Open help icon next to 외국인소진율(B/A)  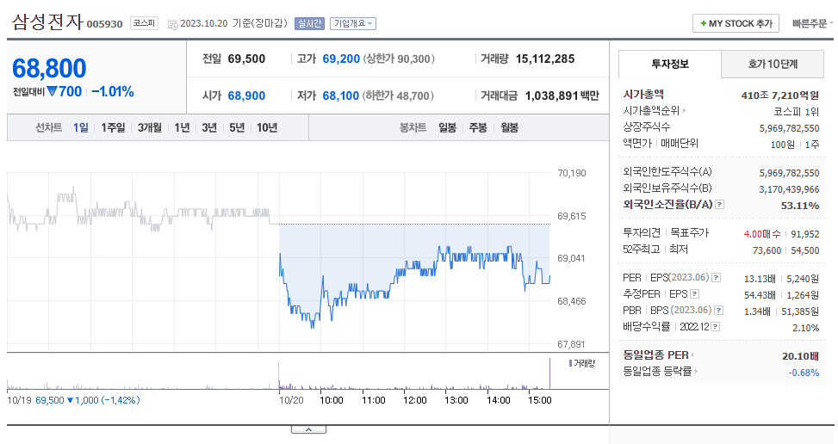719,205
